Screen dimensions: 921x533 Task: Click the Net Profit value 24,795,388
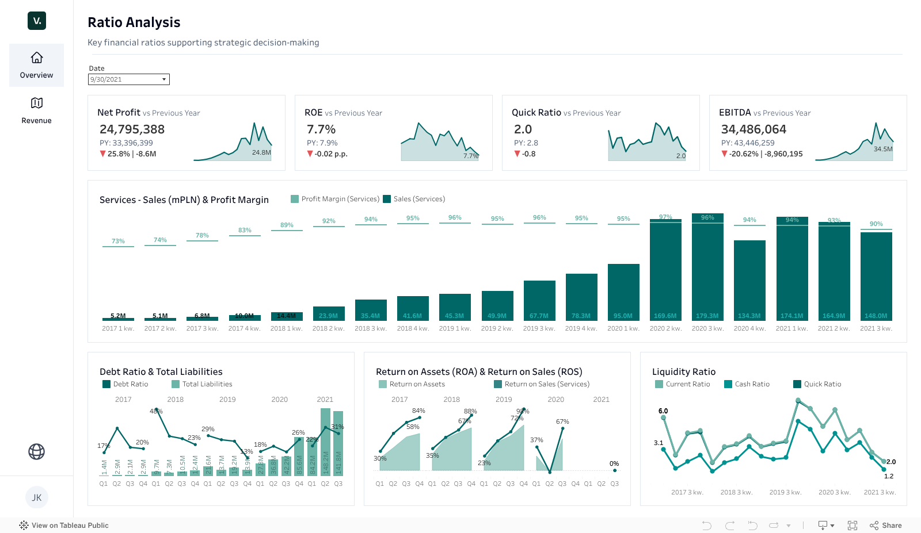(x=132, y=129)
